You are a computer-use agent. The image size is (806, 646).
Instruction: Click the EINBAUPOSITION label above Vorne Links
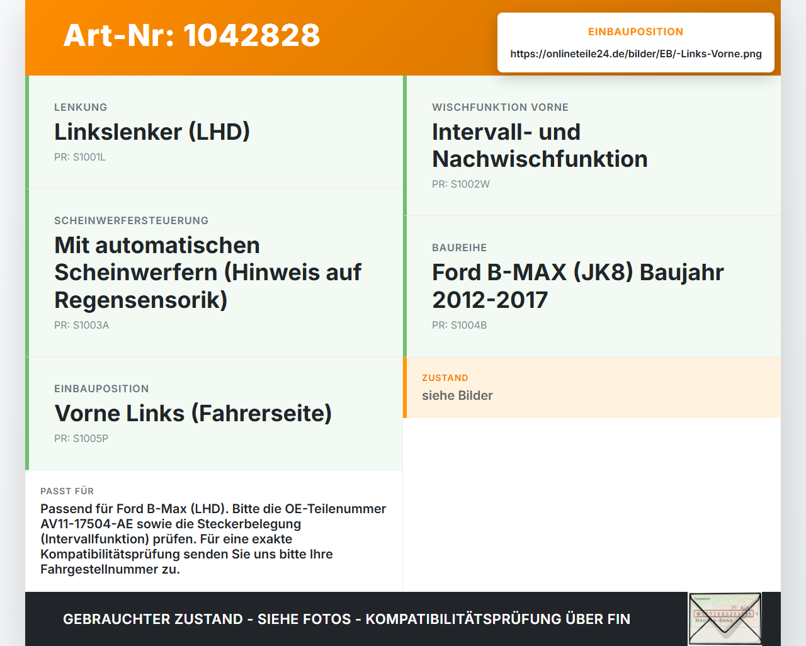[101, 388]
